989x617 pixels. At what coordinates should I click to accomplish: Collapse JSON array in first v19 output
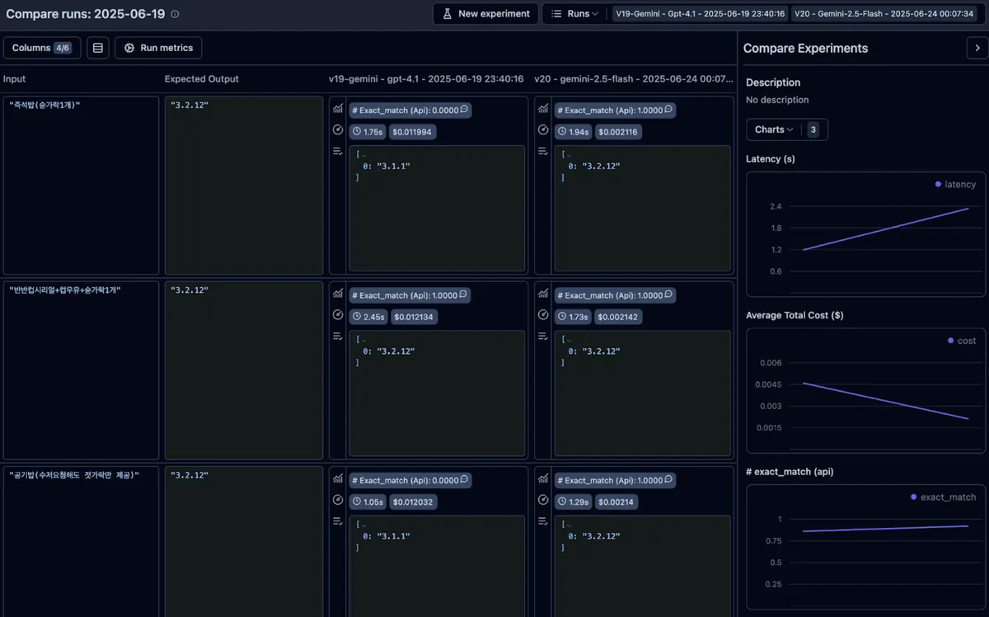point(363,154)
